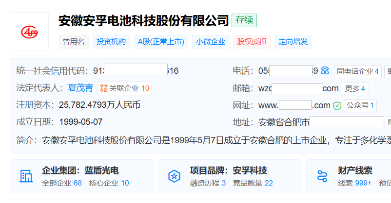This screenshot has height=203, width=391.
Task: Open legal representative 夏茂青 profile link
Action: tap(80, 88)
